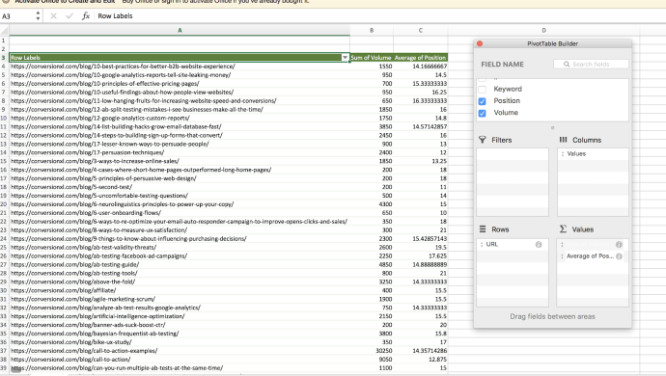Click the volume cell showing 9050
Viewport: 666px width, 376px height.
click(372, 360)
